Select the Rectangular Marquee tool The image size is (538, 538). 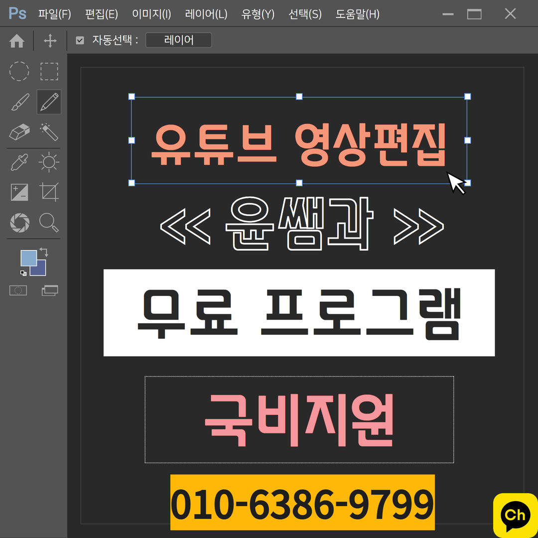pos(49,71)
